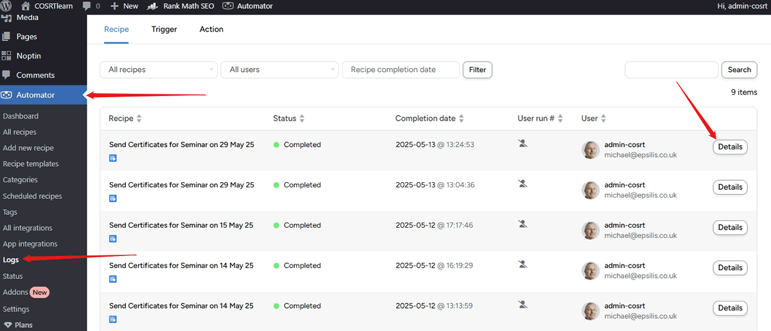Image resolution: width=771 pixels, height=331 pixels.
Task: Click integration icon under 16:19:29 recipe
Action: (x=113, y=279)
